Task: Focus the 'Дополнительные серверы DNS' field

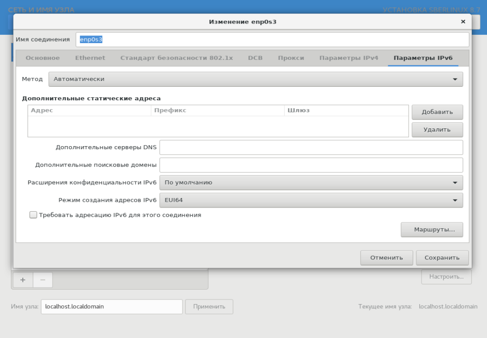Action: 311,147
